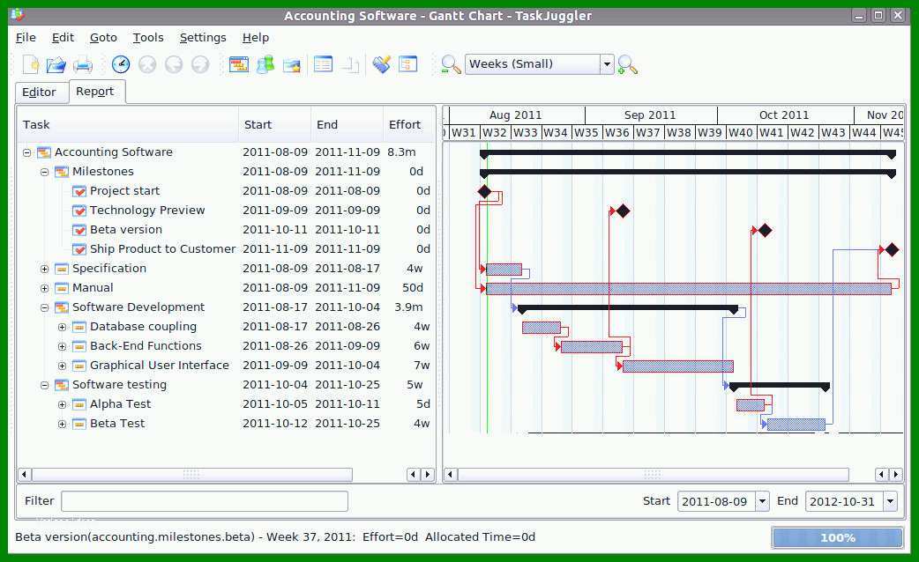Click the Effort column header
Image resolution: width=919 pixels, height=562 pixels.
tap(408, 124)
